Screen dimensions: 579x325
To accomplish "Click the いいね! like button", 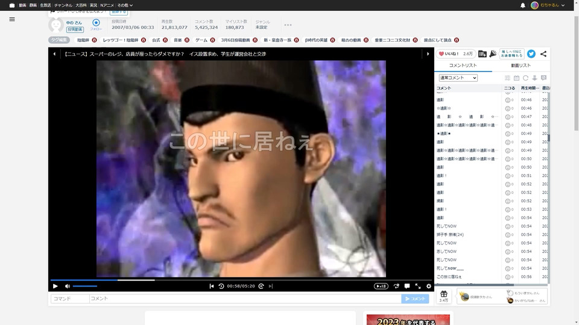I will coord(456,54).
